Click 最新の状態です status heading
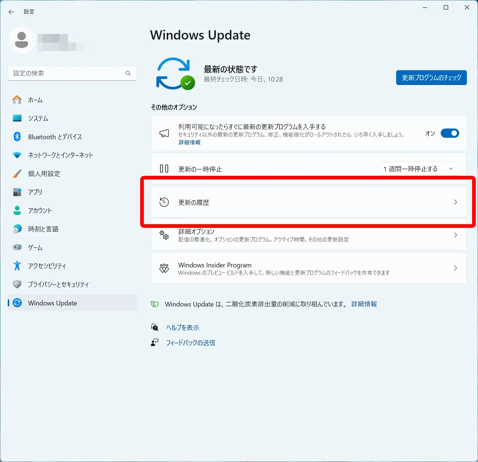 point(231,69)
